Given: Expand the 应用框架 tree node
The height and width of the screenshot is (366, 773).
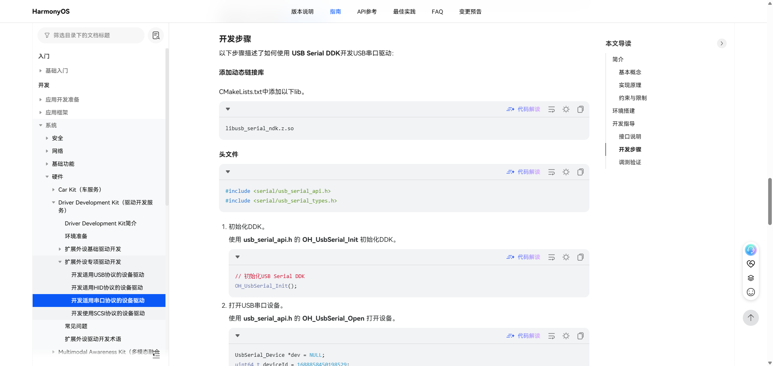Looking at the screenshot, I should tap(41, 112).
